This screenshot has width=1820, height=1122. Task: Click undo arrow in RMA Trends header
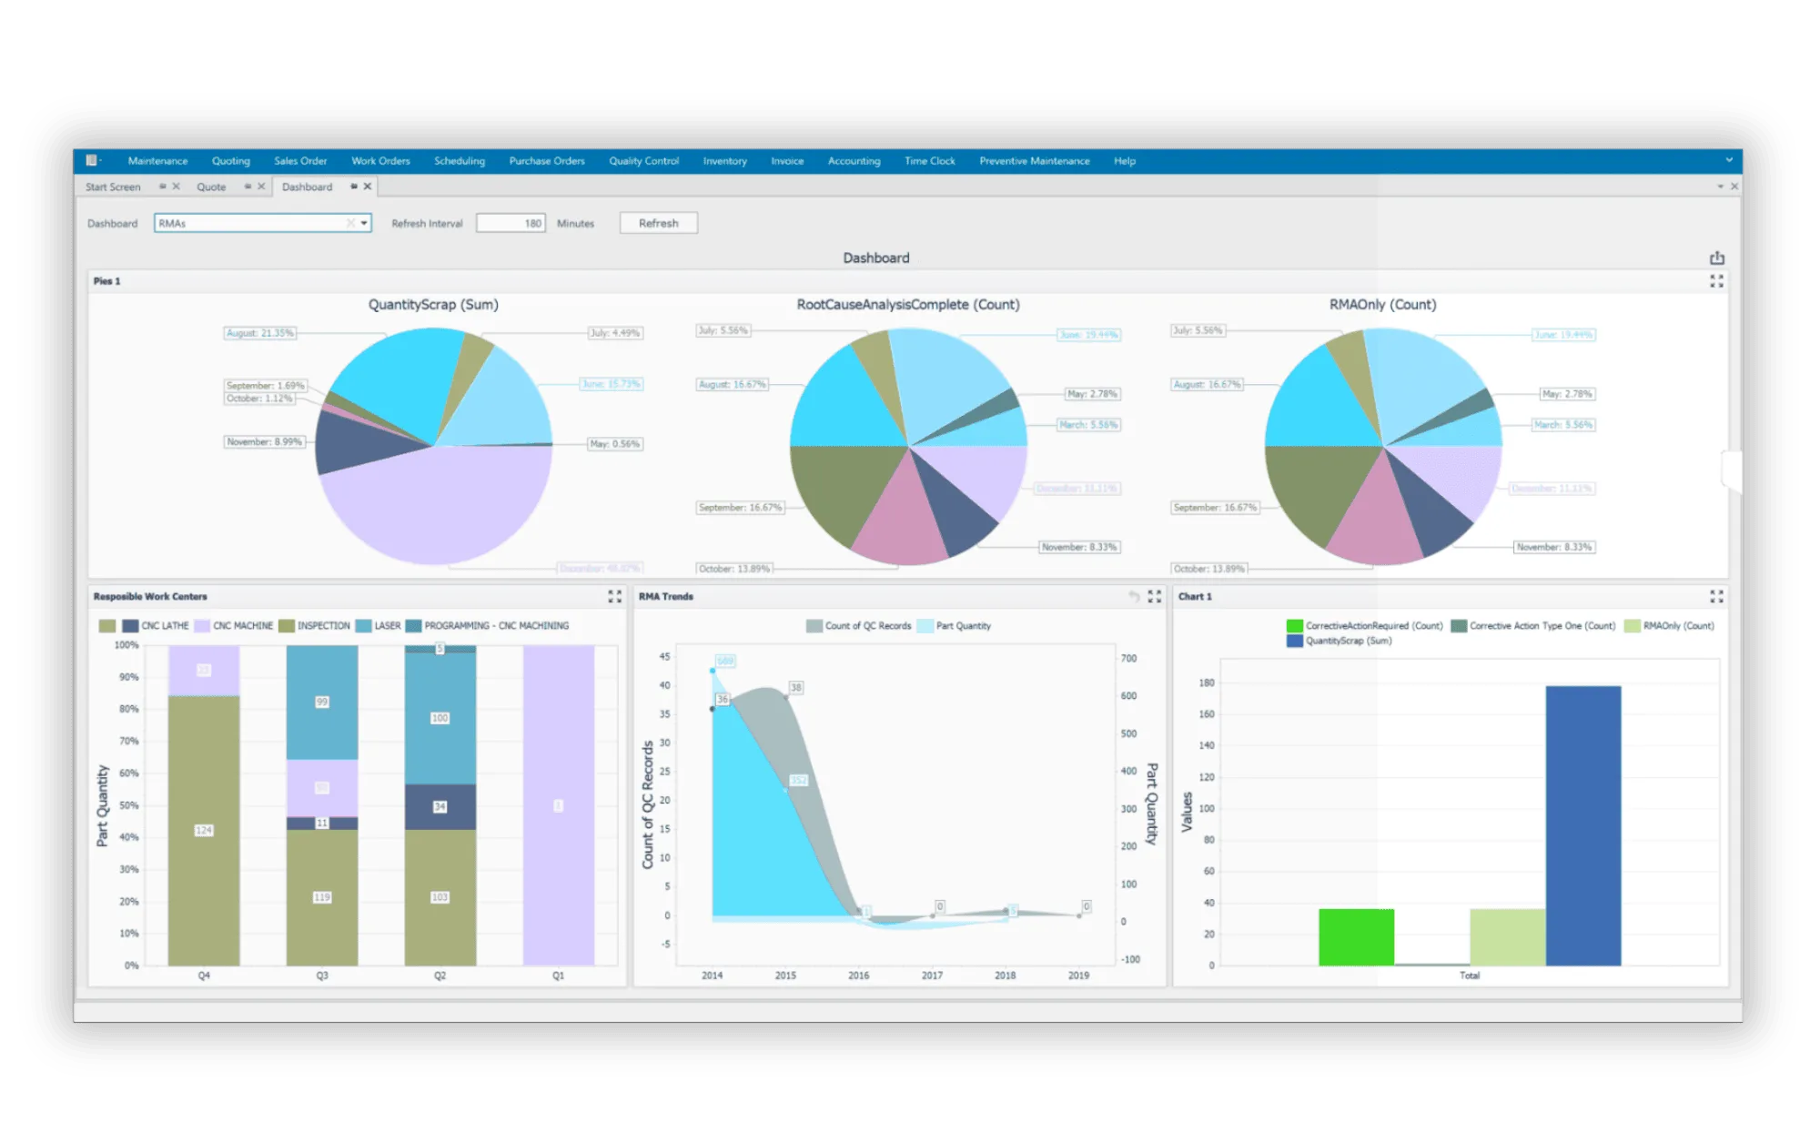point(1134,597)
